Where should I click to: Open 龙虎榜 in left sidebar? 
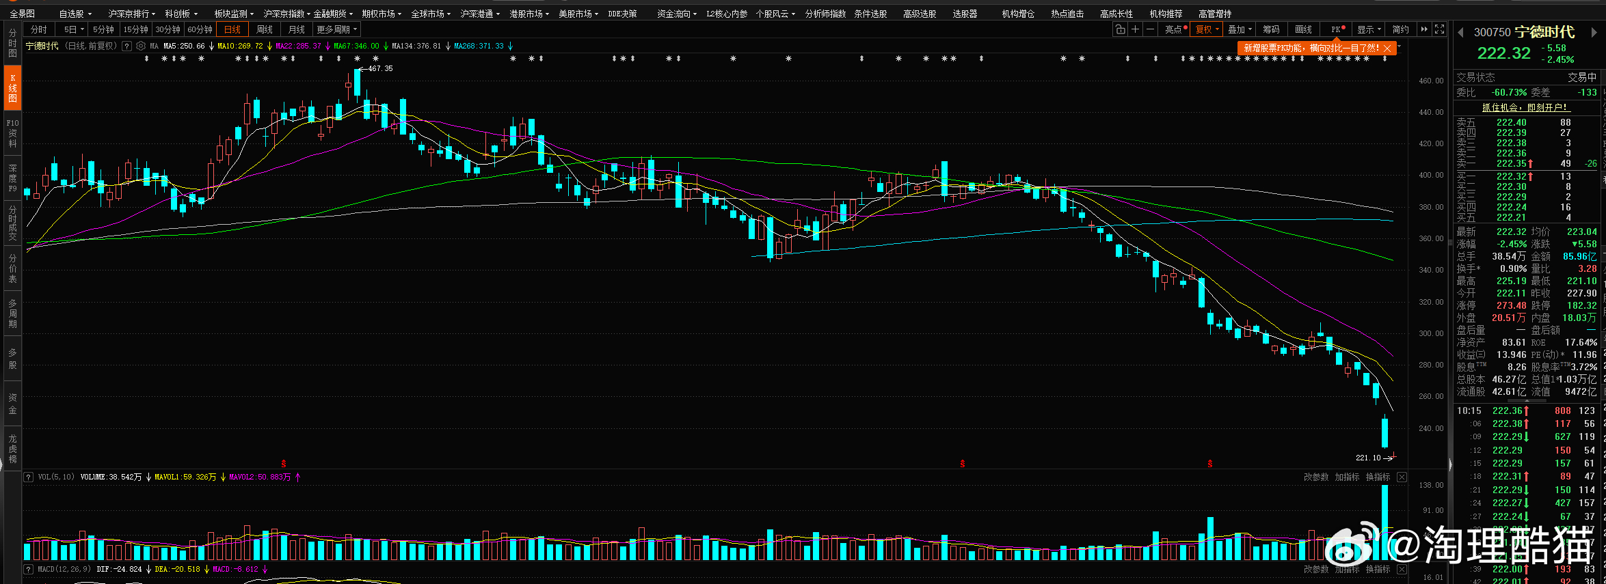(12, 449)
